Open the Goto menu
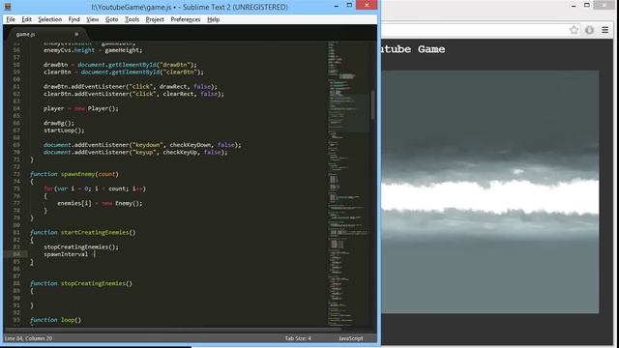 pyautogui.click(x=112, y=19)
